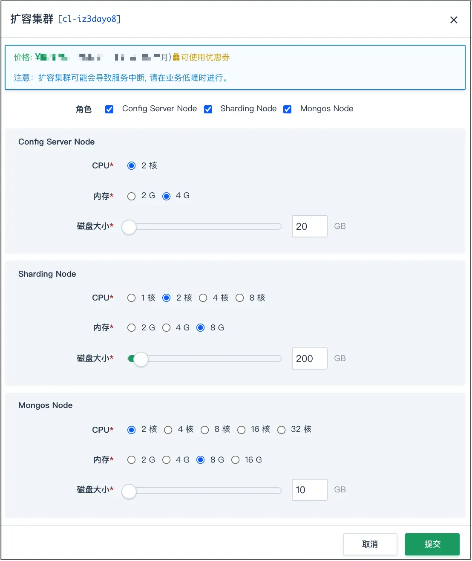Select 2 G memory for Config Server Node
The image size is (472, 561).
[132, 196]
